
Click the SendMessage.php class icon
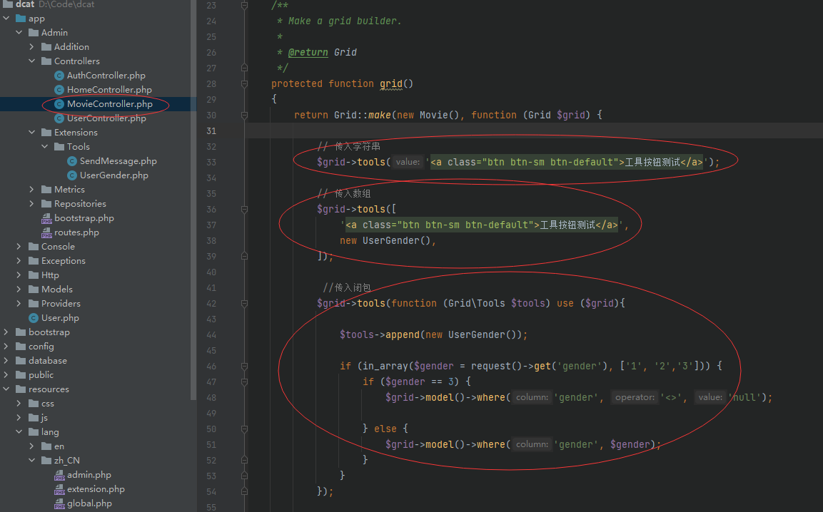pyautogui.click(x=72, y=161)
